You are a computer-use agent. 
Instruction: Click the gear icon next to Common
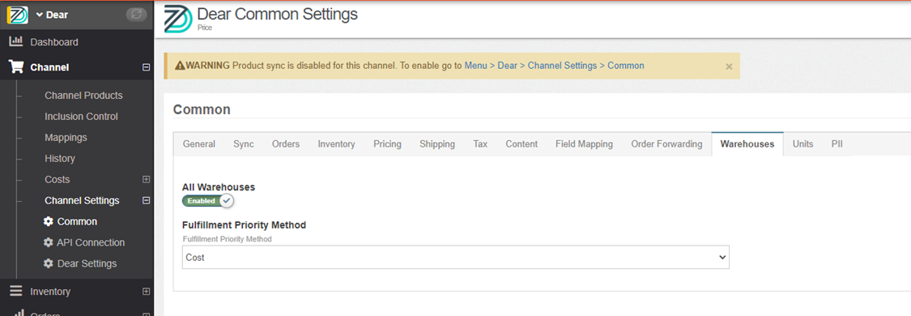49,222
